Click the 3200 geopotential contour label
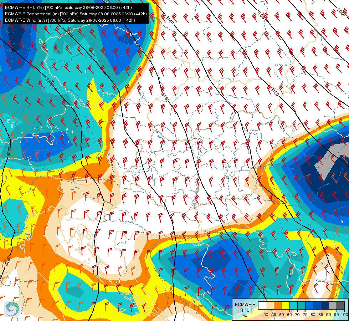This screenshot has width=349, height=321. [50, 82]
